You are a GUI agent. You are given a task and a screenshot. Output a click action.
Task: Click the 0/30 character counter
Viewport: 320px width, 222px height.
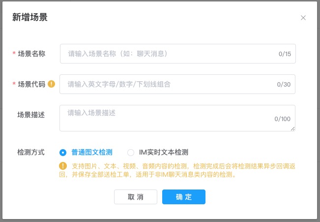284,85
